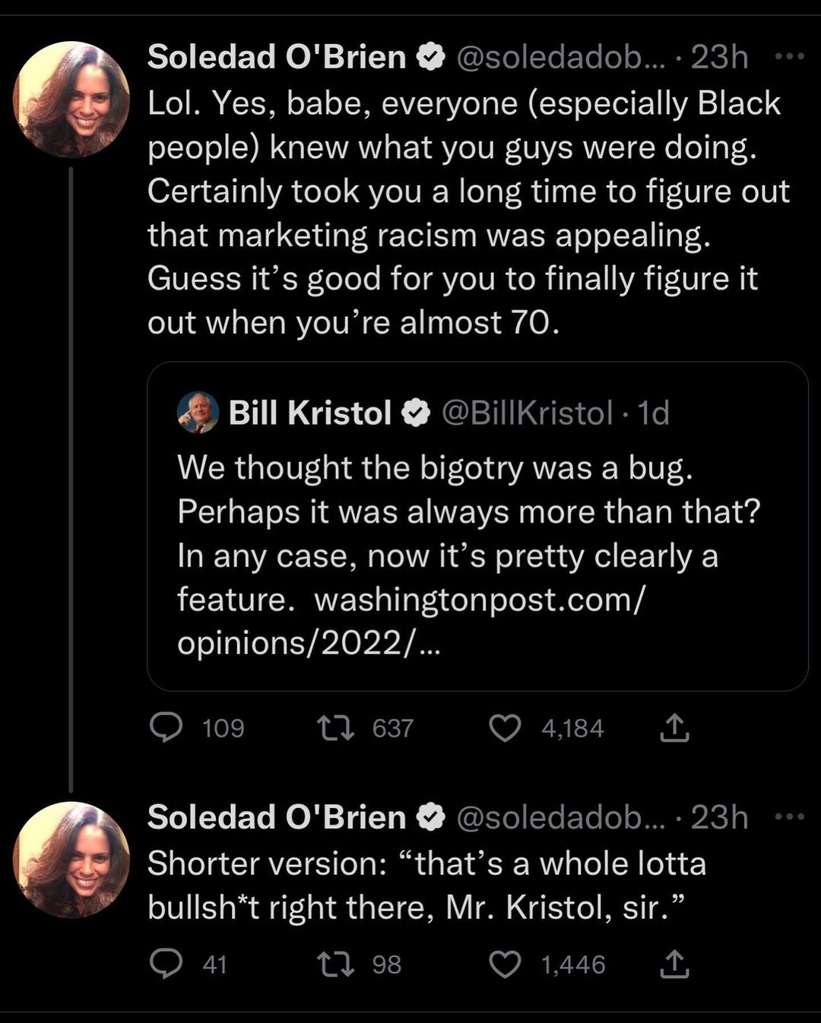Like the tweet with 4,184 likes
Viewport: 821px width, 1023px height.
[504, 728]
